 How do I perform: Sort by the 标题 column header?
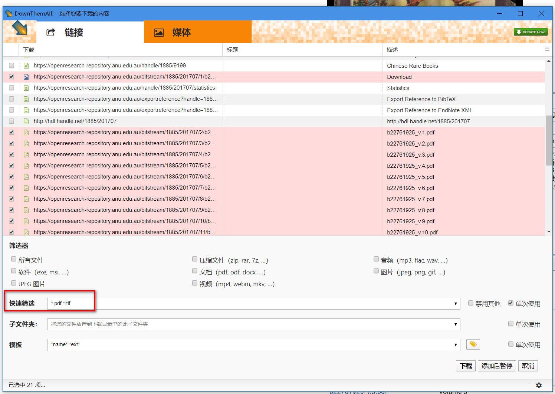(302, 50)
